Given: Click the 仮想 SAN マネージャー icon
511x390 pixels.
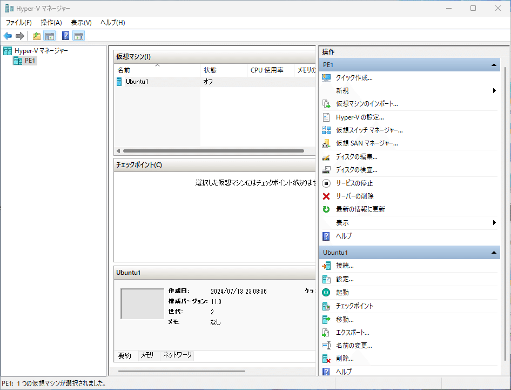Looking at the screenshot, I should tap(326, 143).
